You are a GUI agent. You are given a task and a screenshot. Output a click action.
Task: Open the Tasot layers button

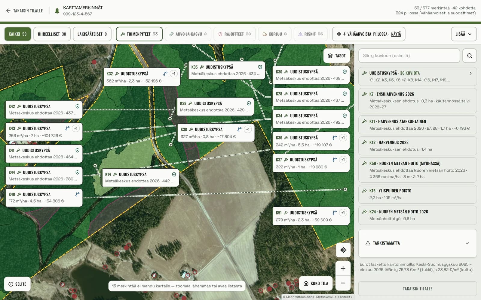(337, 56)
